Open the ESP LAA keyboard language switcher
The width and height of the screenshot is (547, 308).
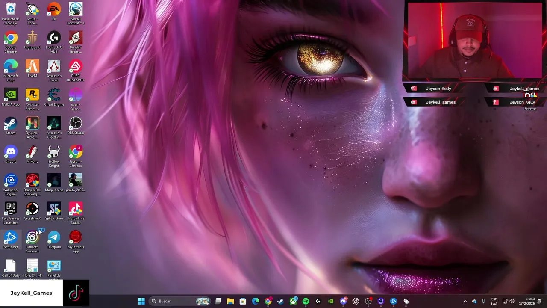click(494, 301)
